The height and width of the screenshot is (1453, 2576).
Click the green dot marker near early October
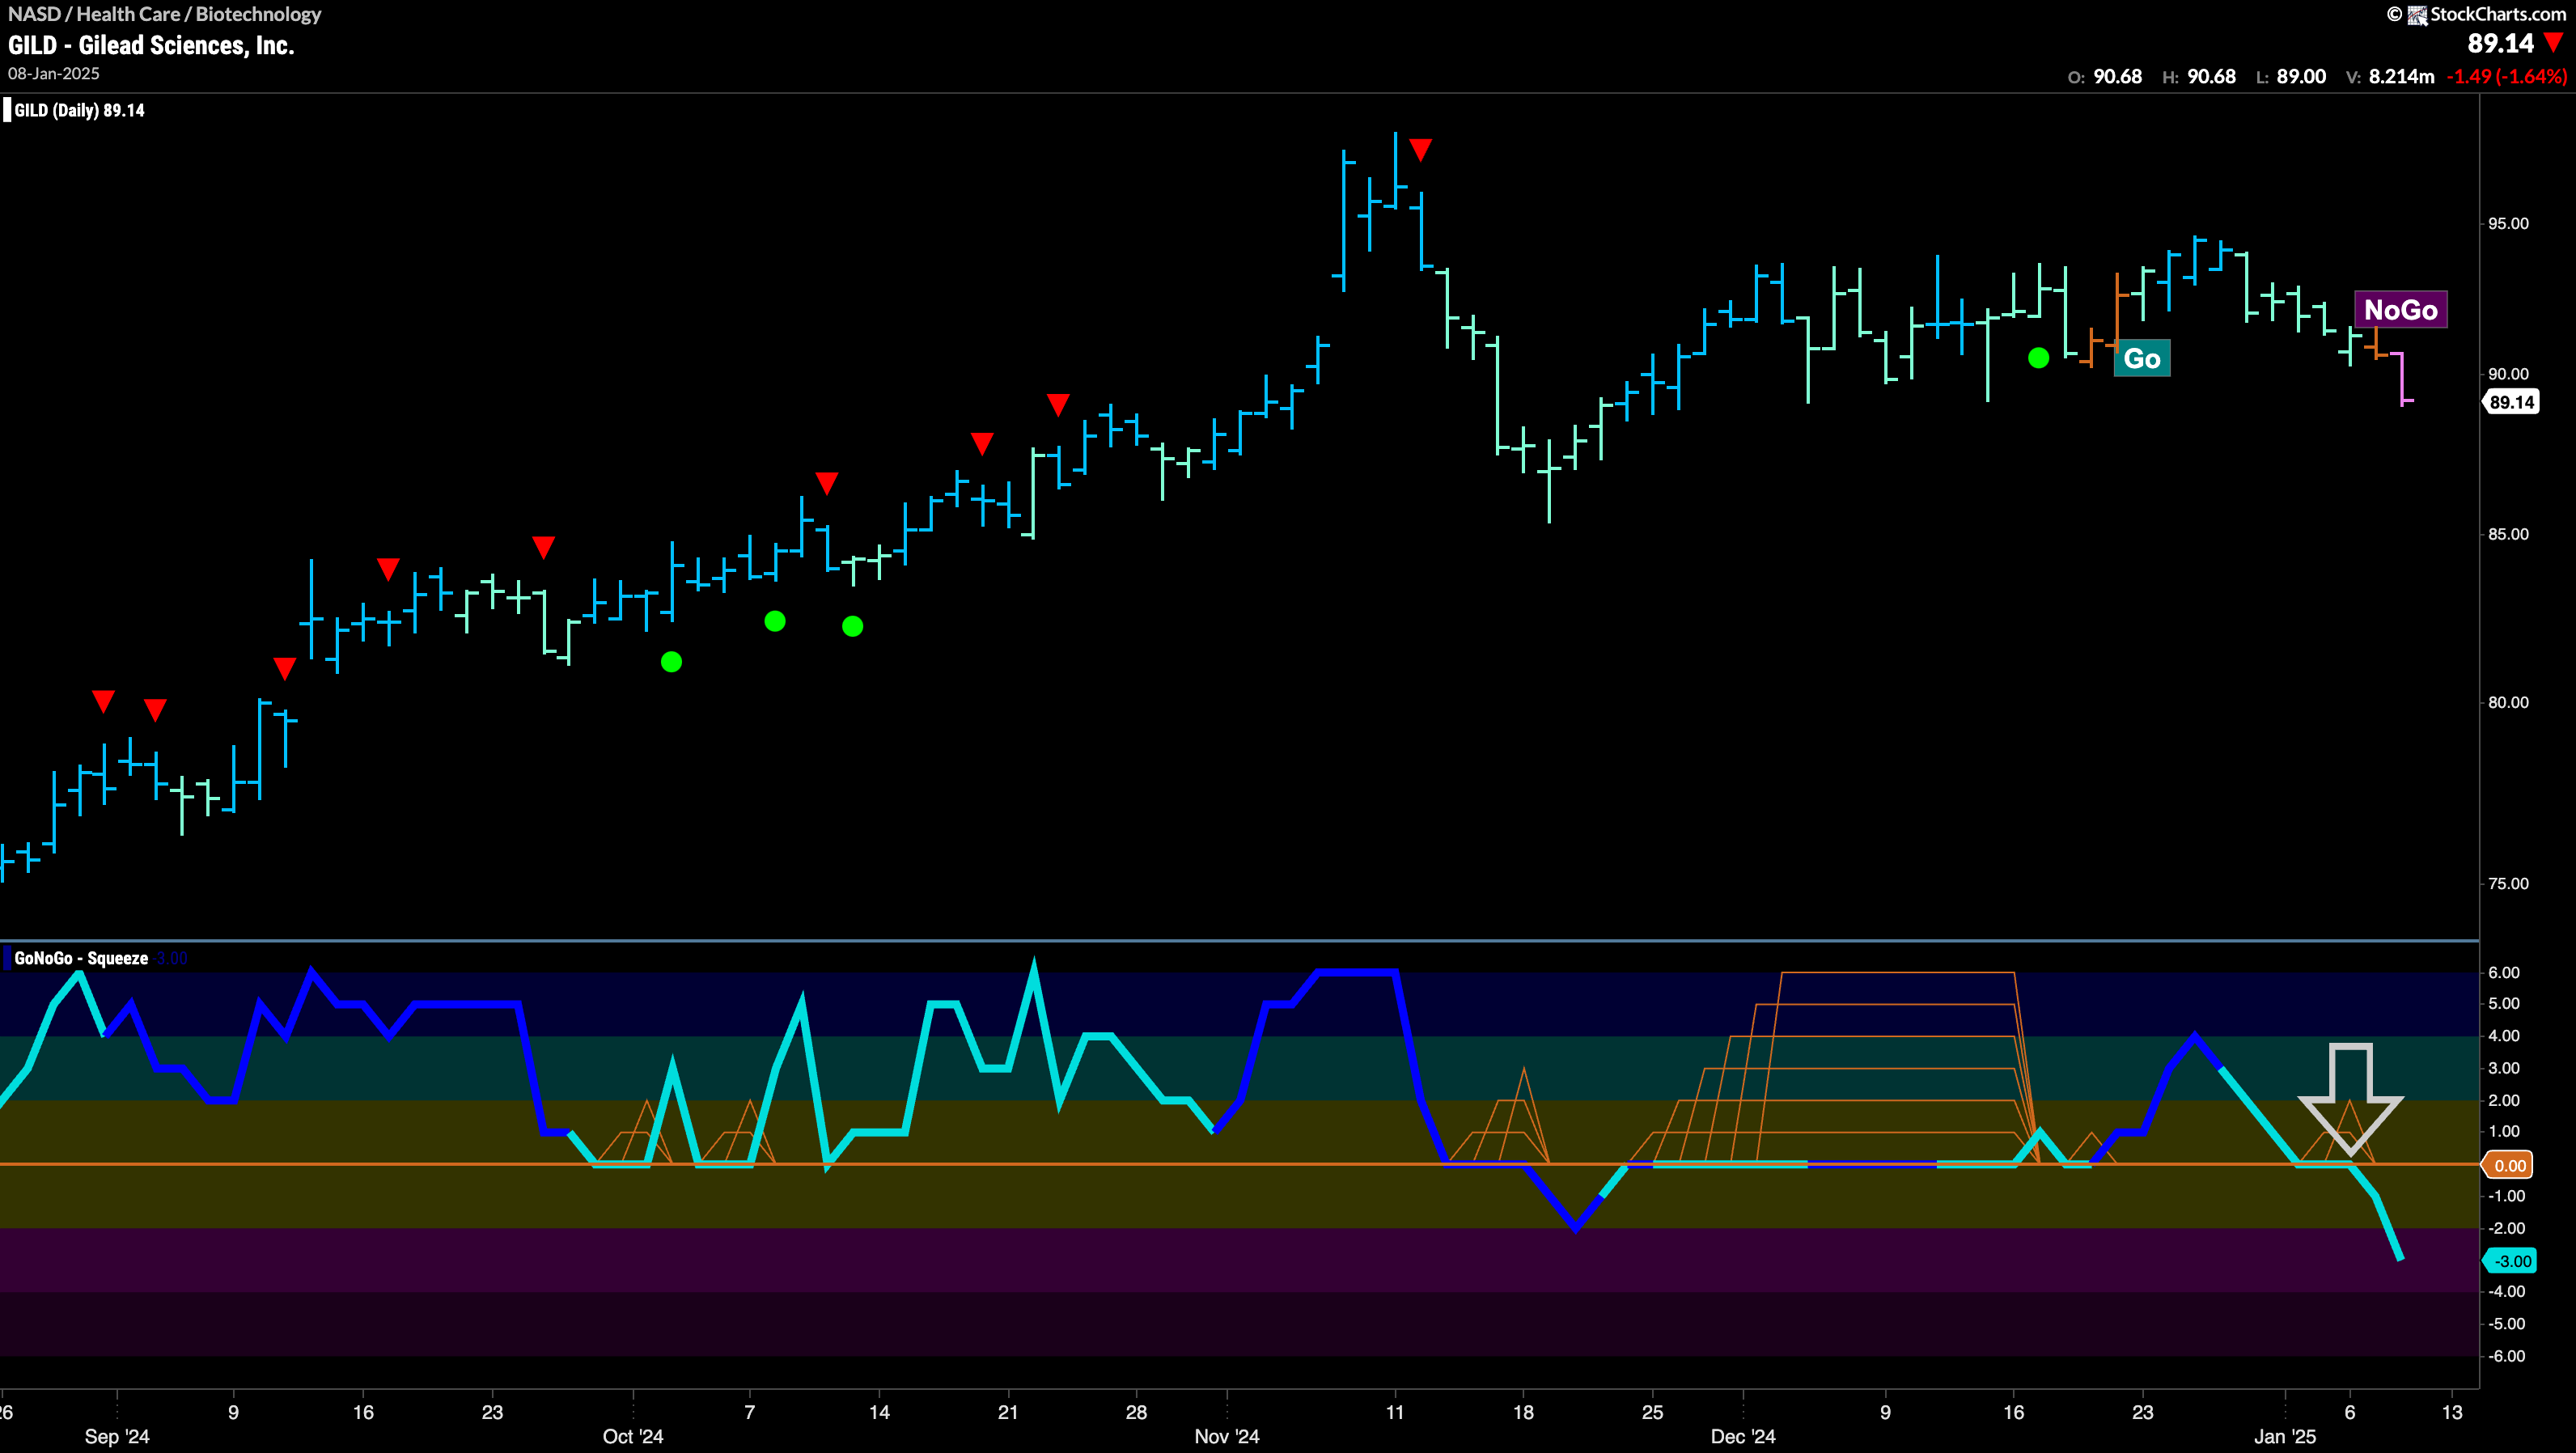point(671,662)
